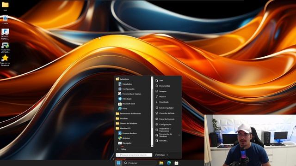This screenshot has height=166, width=296.
Task: Expand Ferramentas do Windows submenu arrow
Action: point(179,135)
